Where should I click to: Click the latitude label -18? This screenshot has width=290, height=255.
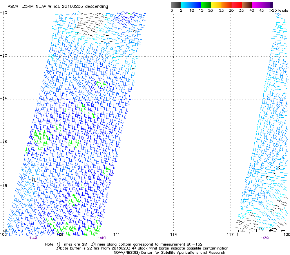[x=4, y=186]
